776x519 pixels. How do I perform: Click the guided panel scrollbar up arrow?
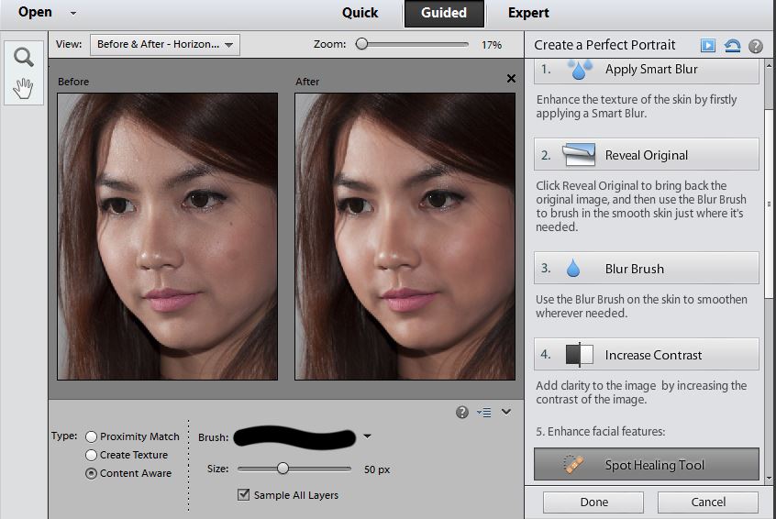(x=769, y=65)
